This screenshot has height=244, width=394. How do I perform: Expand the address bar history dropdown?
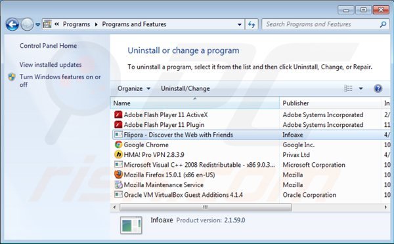tap(240, 24)
